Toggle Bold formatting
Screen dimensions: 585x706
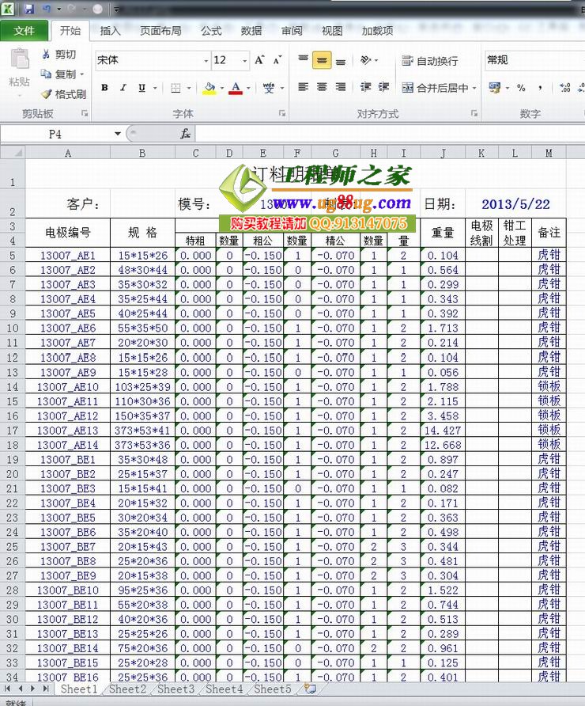pos(104,88)
